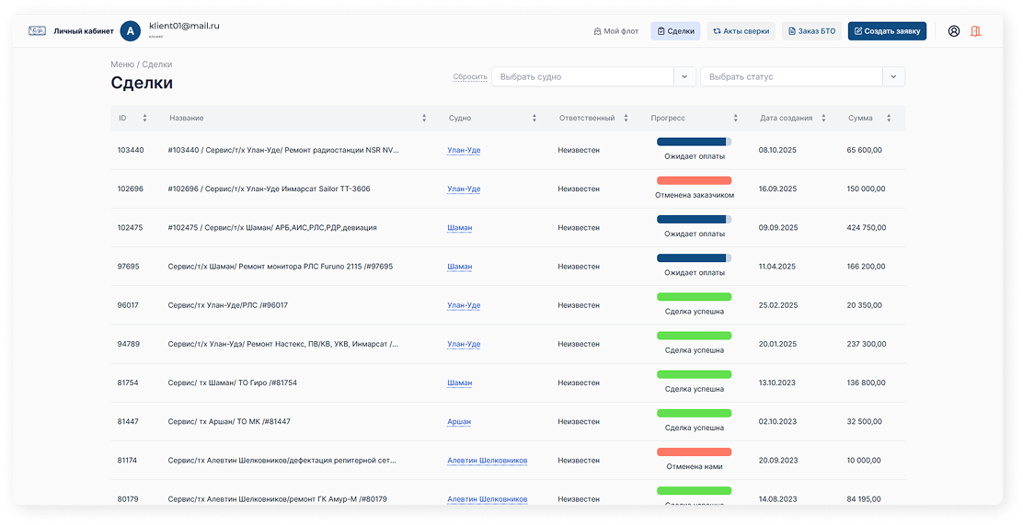Click the company logo next to Личный кабинет

[x=37, y=31]
